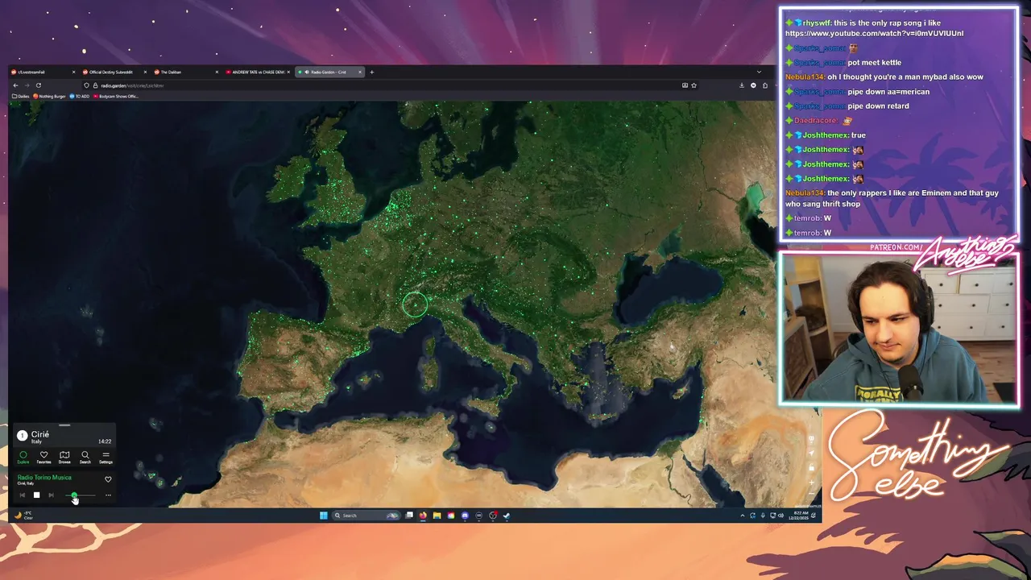Open a new browser tab

371,72
